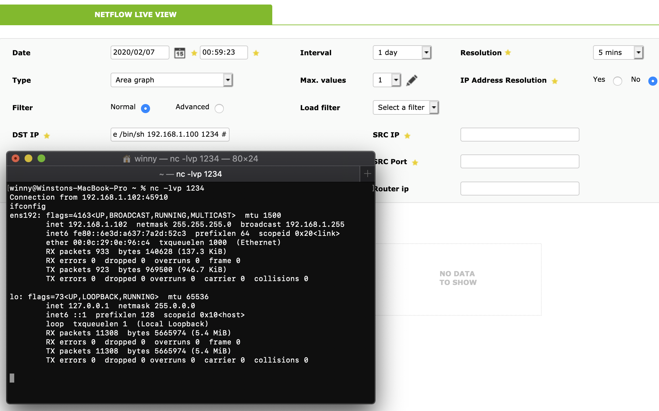The height and width of the screenshot is (411, 659).
Task: Maximize the terminal with green button
Action: (41, 158)
